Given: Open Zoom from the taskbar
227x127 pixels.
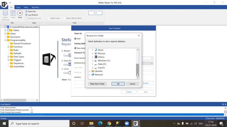Looking at the screenshot, I should point(127,123).
